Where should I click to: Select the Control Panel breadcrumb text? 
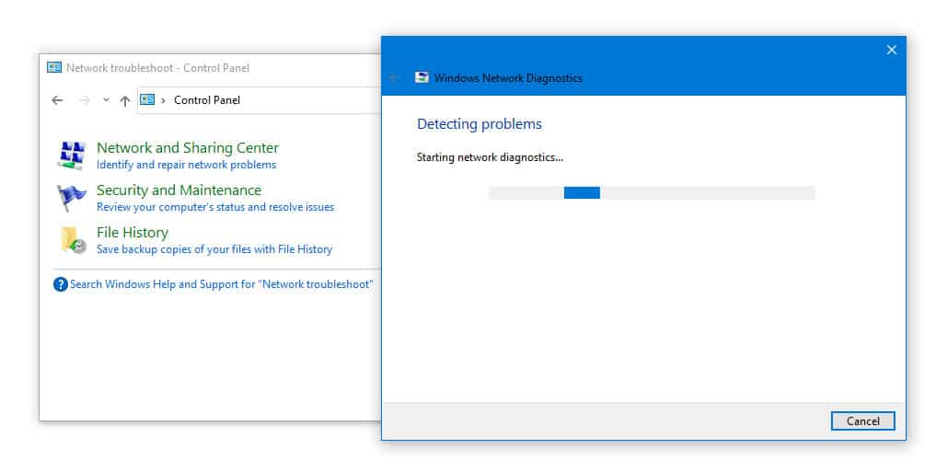point(207,100)
